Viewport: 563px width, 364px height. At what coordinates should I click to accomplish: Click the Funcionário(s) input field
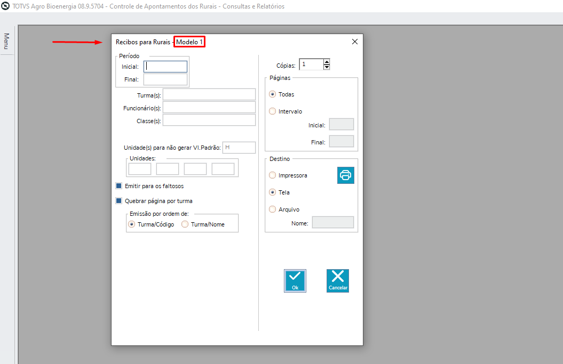click(209, 108)
